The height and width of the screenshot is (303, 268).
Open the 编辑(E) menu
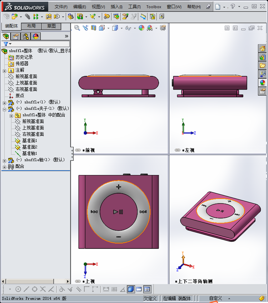(x=80, y=7)
